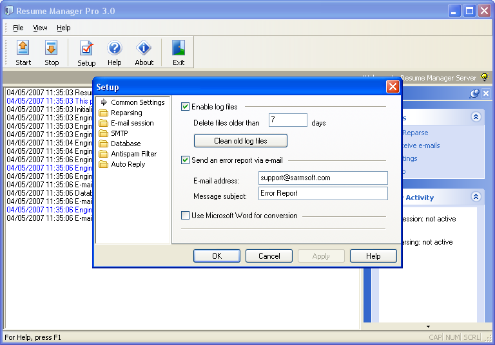The width and height of the screenshot is (495, 345).
Task: Click the log line 11:35:06 Datab
Action: [x=50, y=192]
